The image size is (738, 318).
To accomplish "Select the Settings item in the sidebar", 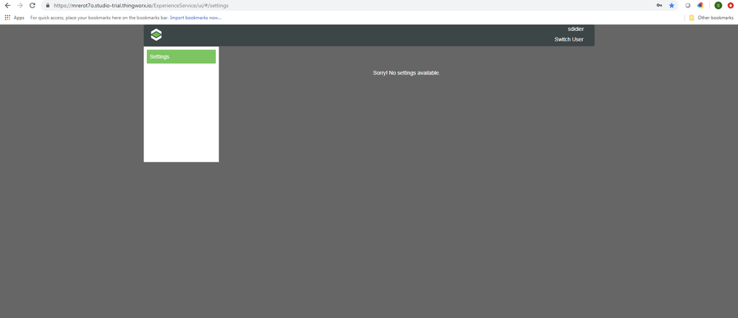I will point(181,57).
